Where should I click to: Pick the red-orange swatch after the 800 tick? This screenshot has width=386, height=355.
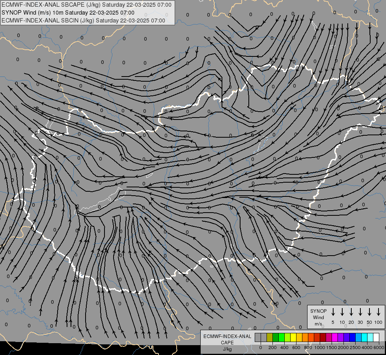point(311,337)
